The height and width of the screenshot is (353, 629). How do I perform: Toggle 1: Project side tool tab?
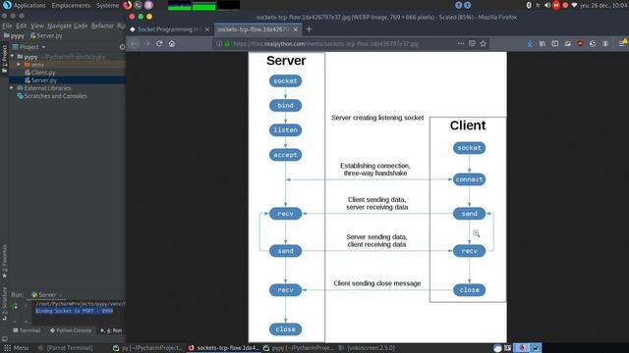[x=4, y=59]
